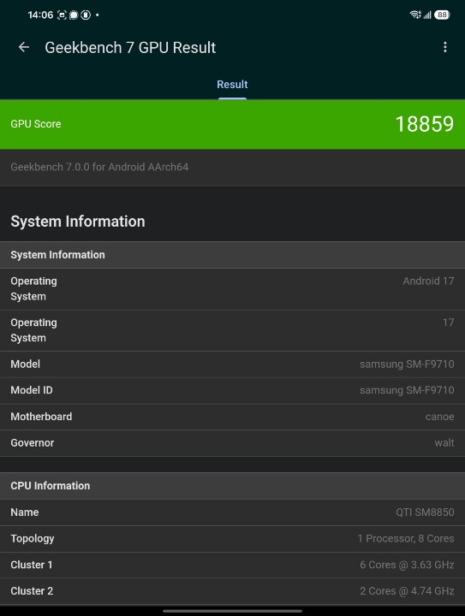
Task: Tap the Motherboard label
Action: (x=41, y=417)
